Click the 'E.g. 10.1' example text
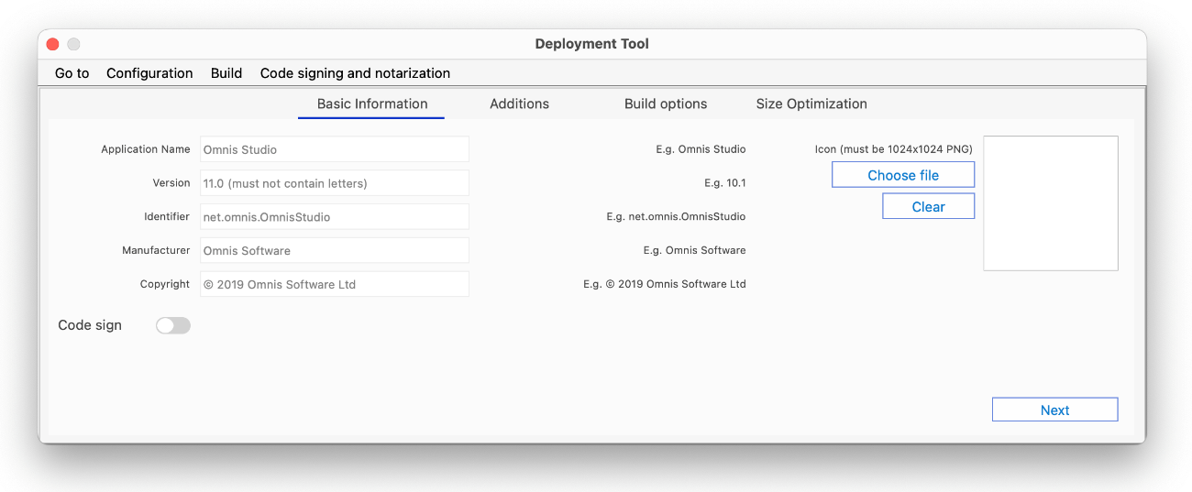1192x492 pixels. 725,183
